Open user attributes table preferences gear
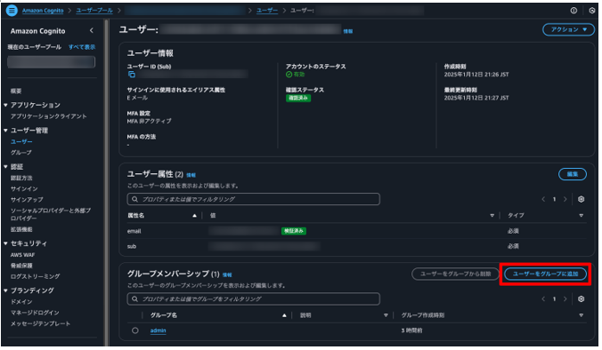 pos(581,199)
